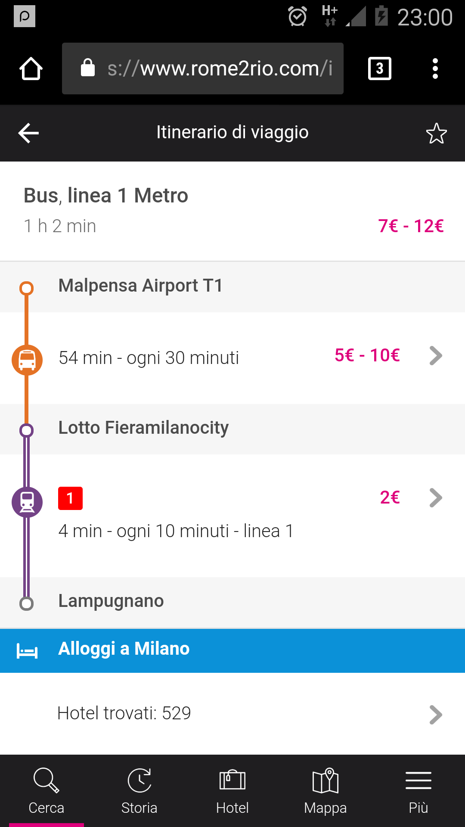The width and height of the screenshot is (465, 827).
Task: Open the Mappa tab
Action: (325, 791)
